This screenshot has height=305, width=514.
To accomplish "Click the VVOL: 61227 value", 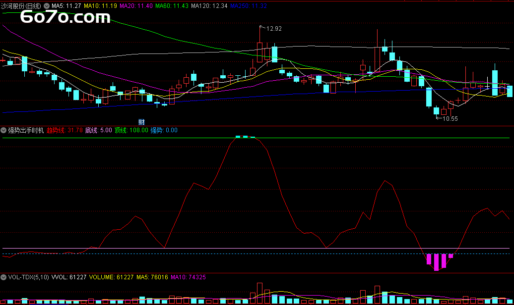I will 69,277.
